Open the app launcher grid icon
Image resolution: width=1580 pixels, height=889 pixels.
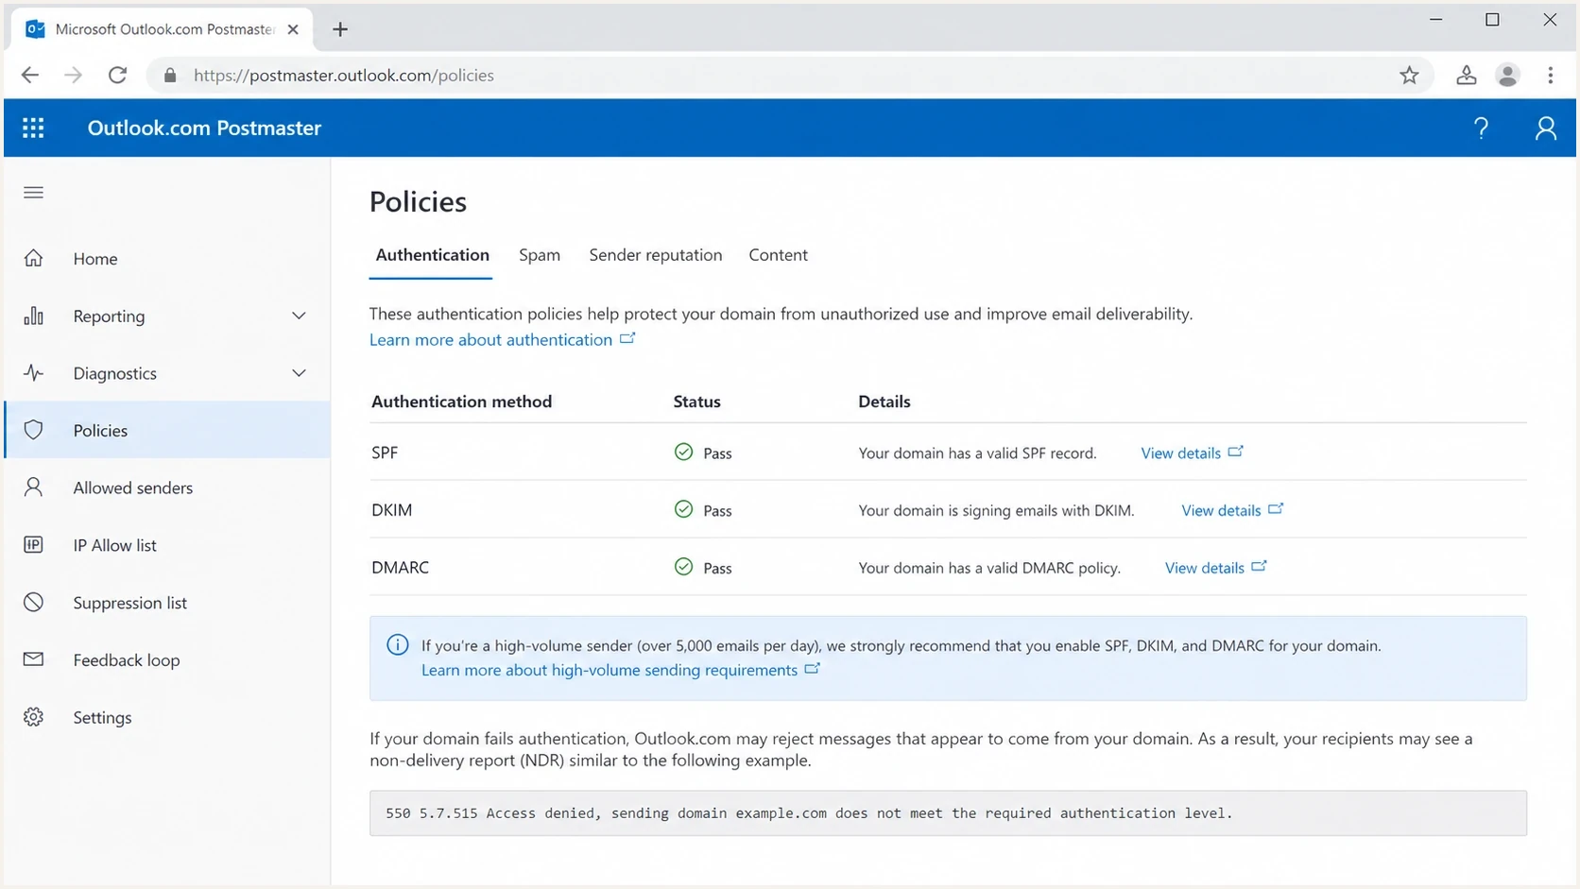pyautogui.click(x=33, y=128)
